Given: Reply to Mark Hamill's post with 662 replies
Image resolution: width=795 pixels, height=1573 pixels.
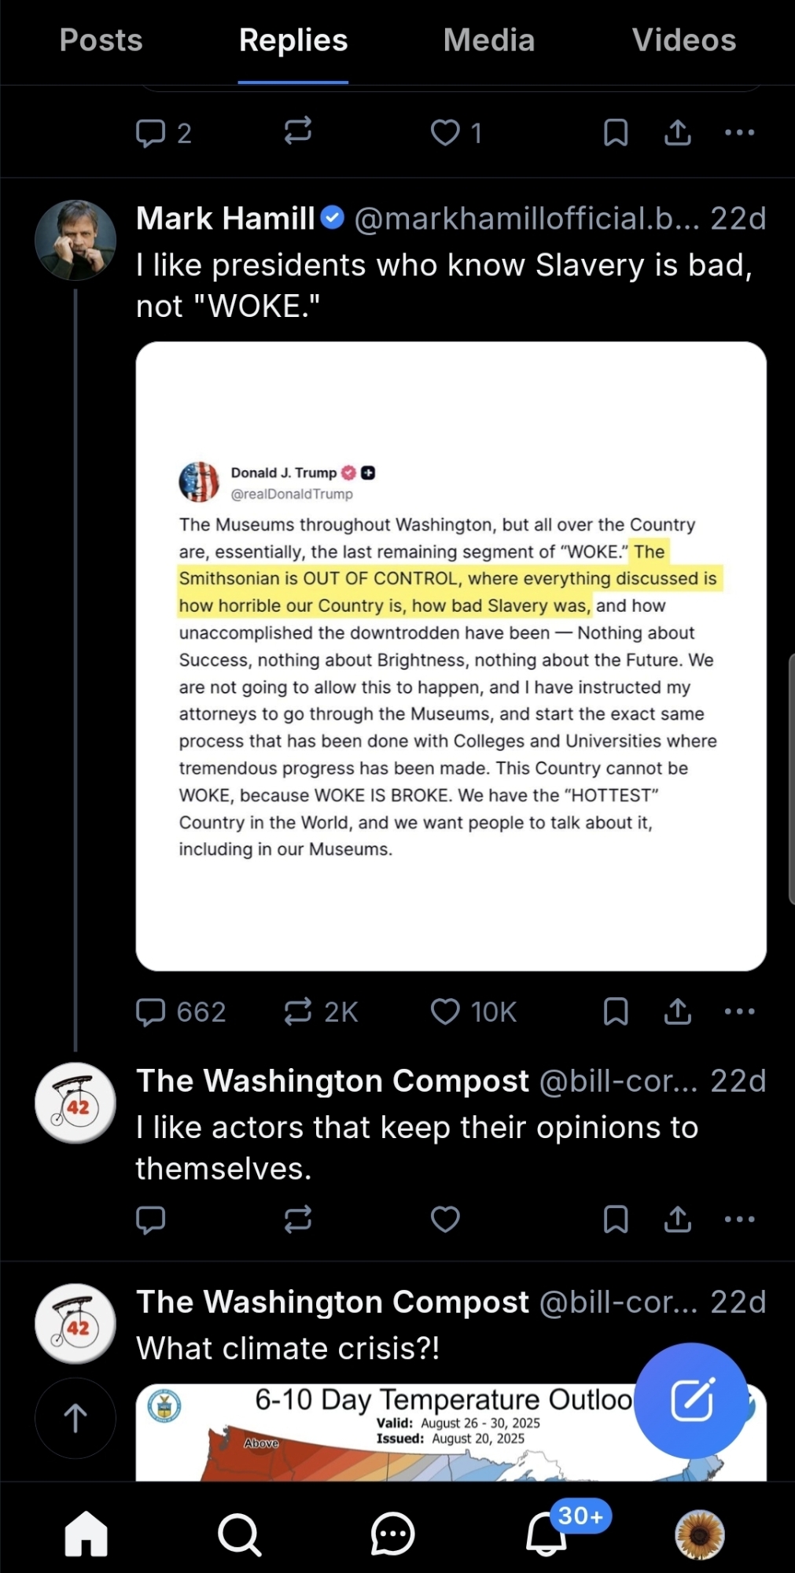Looking at the screenshot, I should [x=151, y=1011].
